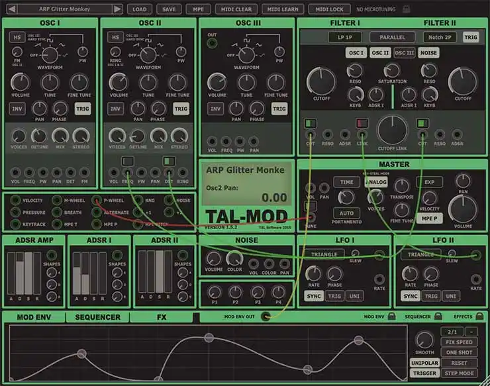Switch to the MOD ENV tab
The width and height of the screenshot is (490, 386).
tap(34, 317)
